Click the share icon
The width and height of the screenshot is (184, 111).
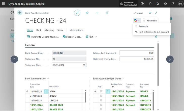pyautogui.click(x=87, y=13)
